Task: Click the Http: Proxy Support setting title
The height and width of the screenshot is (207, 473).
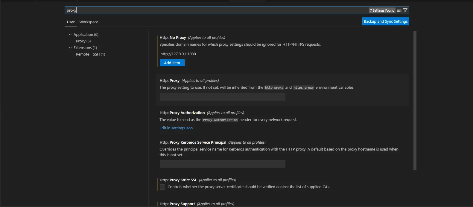Action: tap(177, 204)
